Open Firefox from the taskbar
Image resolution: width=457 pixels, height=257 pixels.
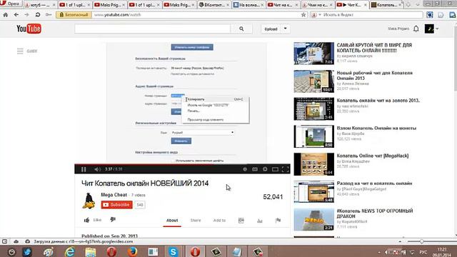(x=132, y=251)
